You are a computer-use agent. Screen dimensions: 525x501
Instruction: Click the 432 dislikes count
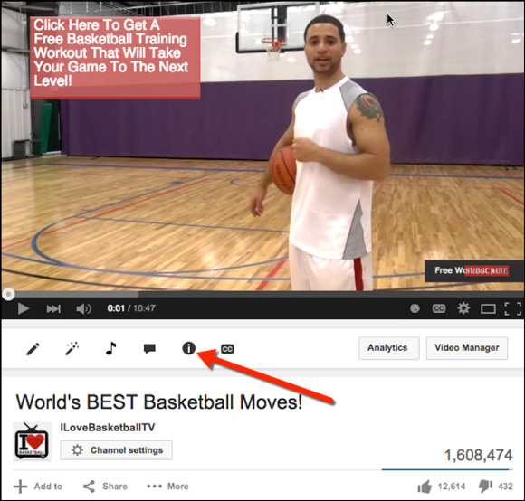pyautogui.click(x=505, y=487)
